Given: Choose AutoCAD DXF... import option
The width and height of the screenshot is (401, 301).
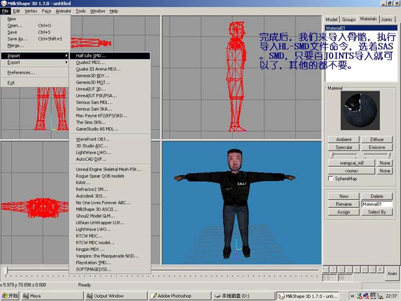Looking at the screenshot, I should [x=110, y=159].
